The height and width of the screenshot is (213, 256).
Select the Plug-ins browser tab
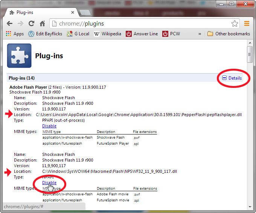coord(41,12)
